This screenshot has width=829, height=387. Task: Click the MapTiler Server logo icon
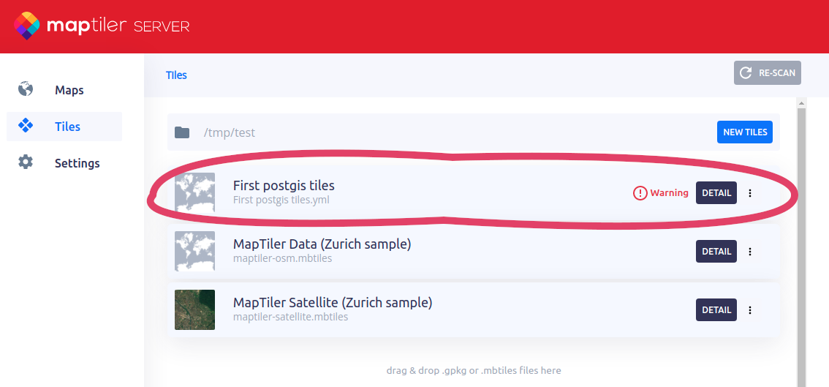27,26
